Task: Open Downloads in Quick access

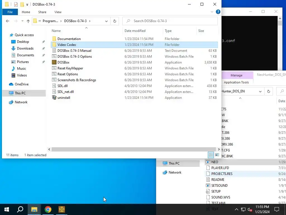Action: pos(25,48)
